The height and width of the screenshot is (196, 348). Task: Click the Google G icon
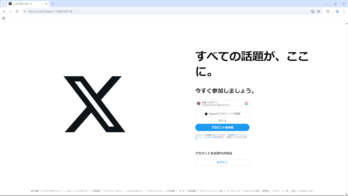(x=246, y=103)
